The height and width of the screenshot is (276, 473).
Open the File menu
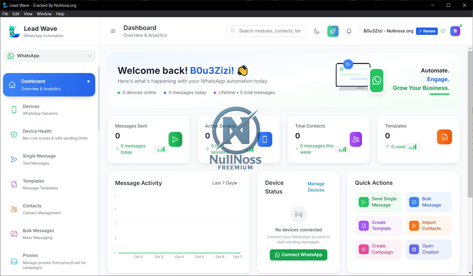point(5,14)
